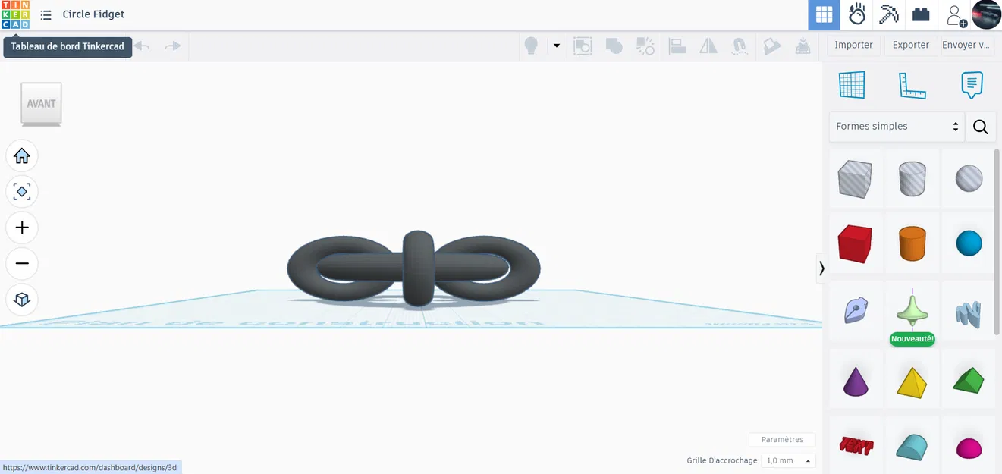Select the Ruler tool
This screenshot has width=1002, height=474.
(912, 84)
